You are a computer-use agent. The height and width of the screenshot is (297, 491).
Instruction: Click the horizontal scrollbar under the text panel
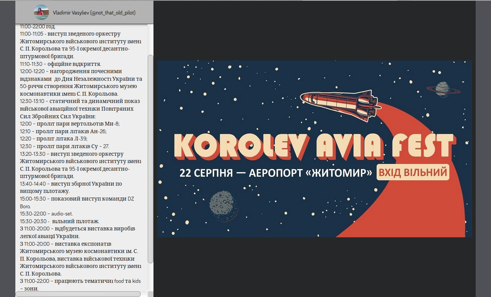78,294
